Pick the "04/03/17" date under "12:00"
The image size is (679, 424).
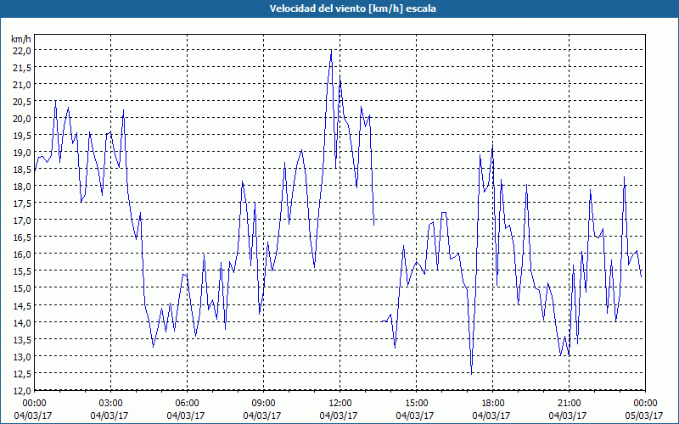[x=339, y=416]
